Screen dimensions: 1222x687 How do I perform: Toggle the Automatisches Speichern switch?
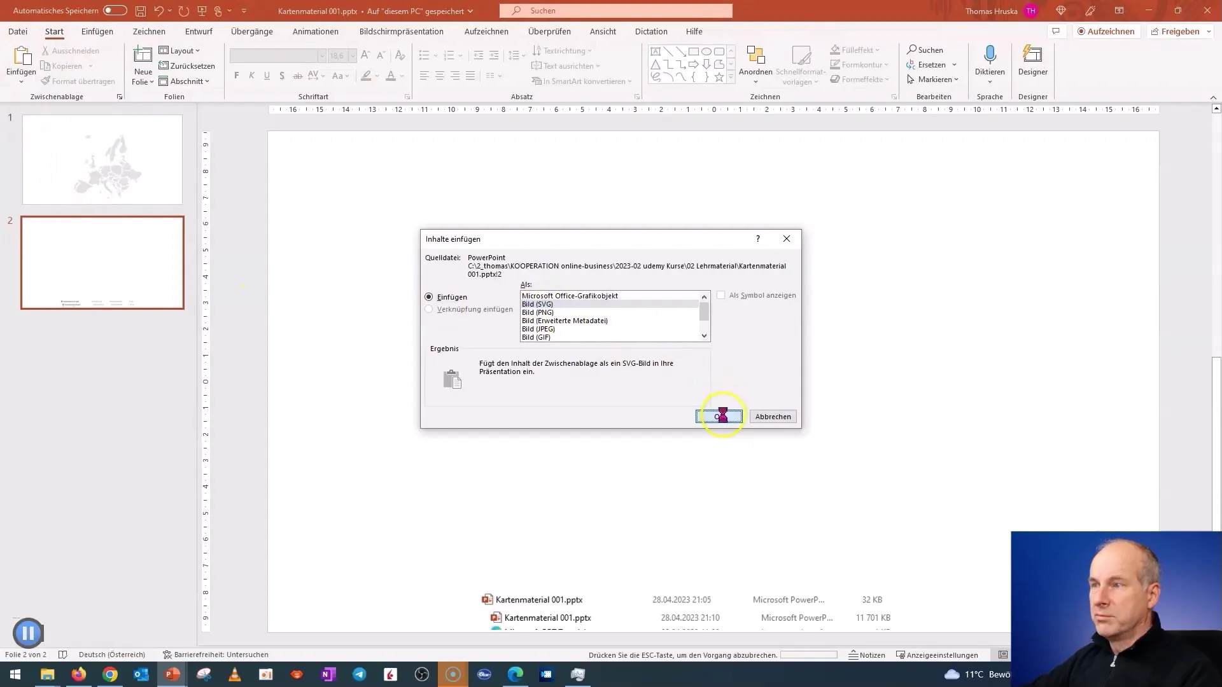(x=115, y=11)
